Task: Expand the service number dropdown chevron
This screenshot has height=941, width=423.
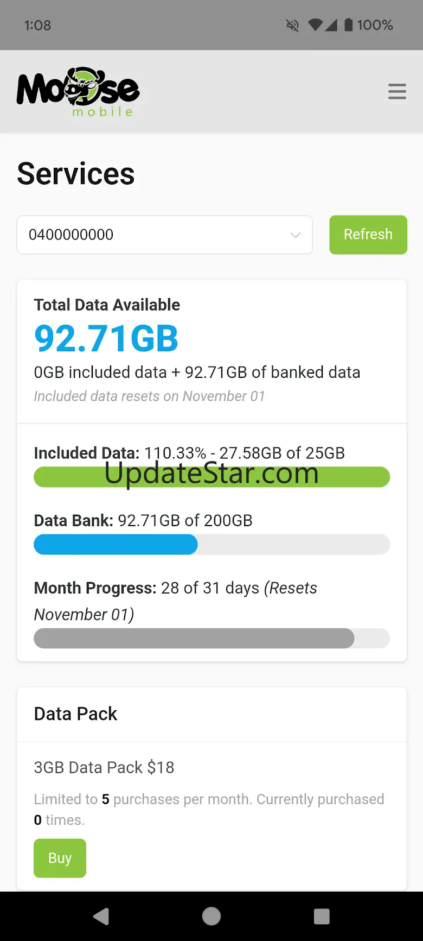Action: click(296, 235)
